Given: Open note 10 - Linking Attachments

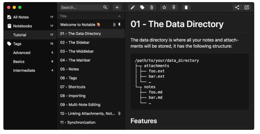Looking at the screenshot, I should [91, 113].
